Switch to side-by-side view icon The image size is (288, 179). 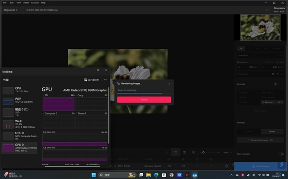(x=193, y=152)
